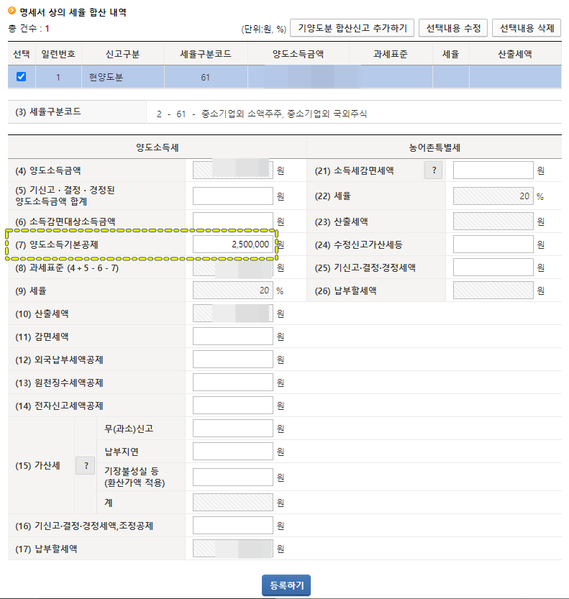Click the 선택 column header

pos(22,54)
